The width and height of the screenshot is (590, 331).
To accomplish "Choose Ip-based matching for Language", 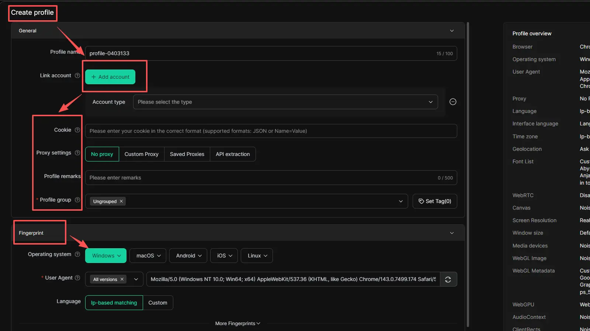I will point(114,303).
